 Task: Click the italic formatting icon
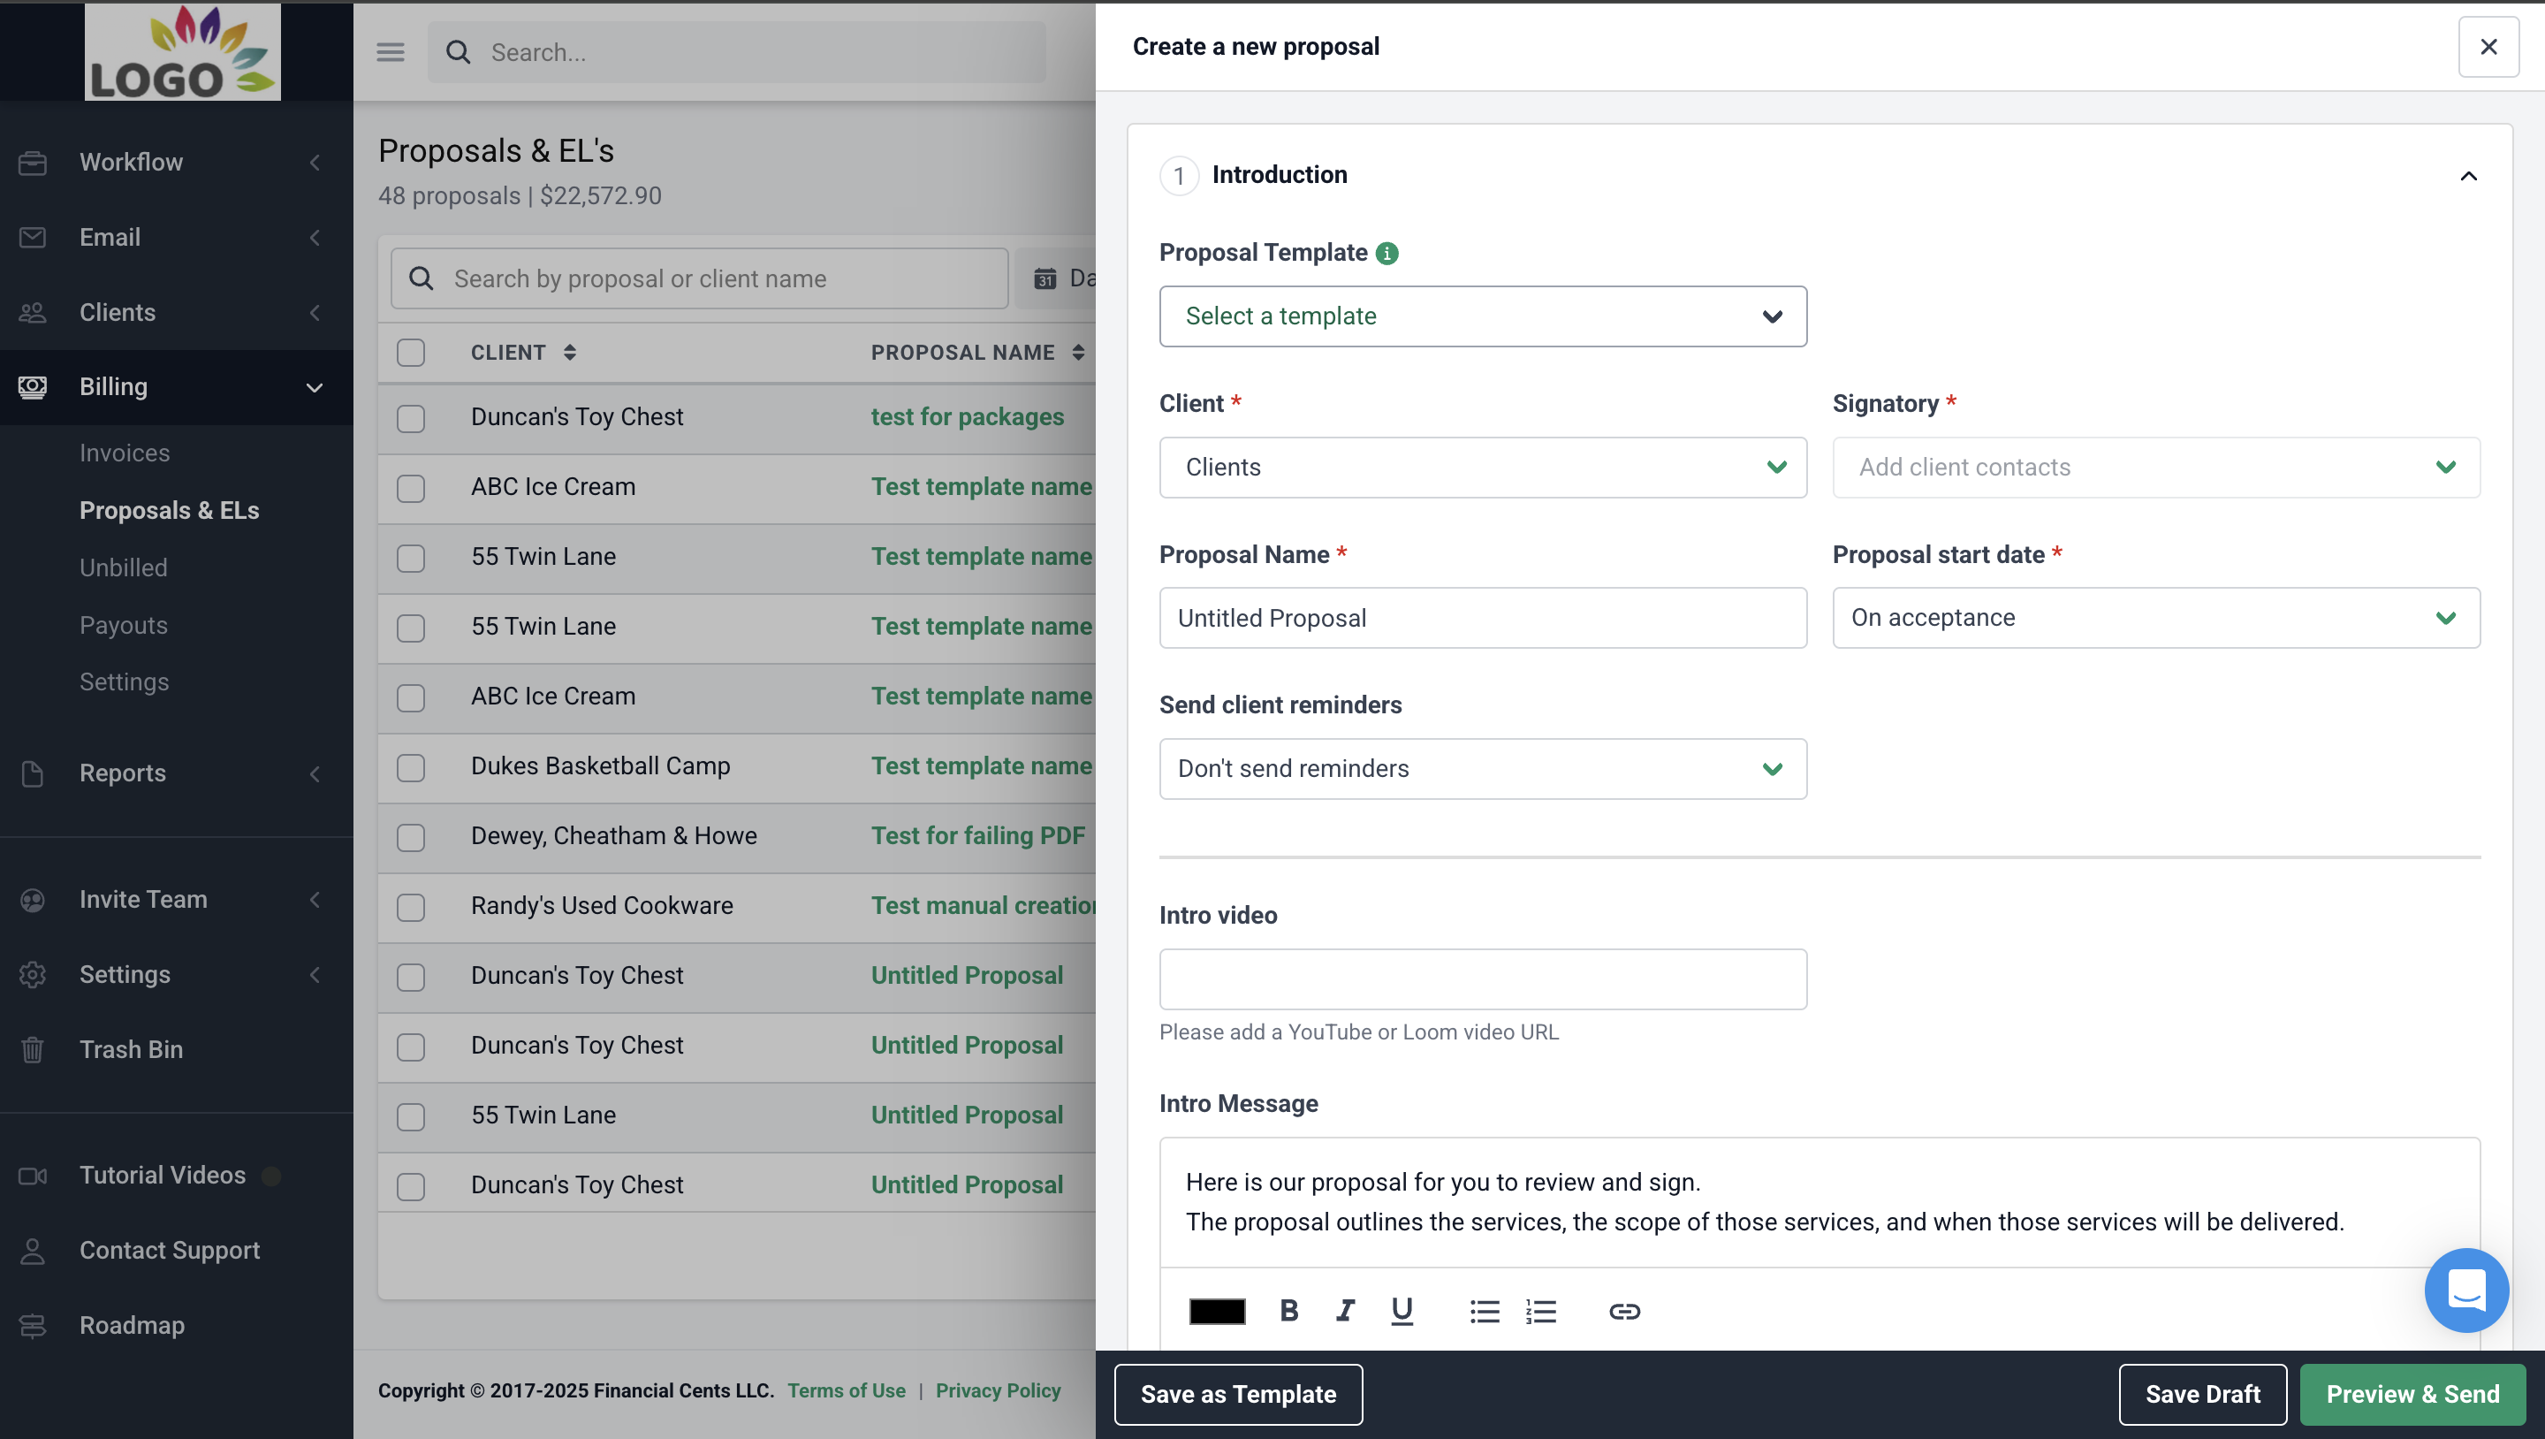pyautogui.click(x=1344, y=1310)
